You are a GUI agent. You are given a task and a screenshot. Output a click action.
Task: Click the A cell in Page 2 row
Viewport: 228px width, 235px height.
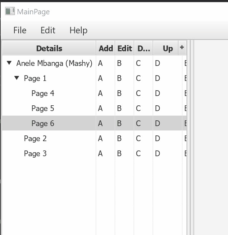click(x=100, y=139)
